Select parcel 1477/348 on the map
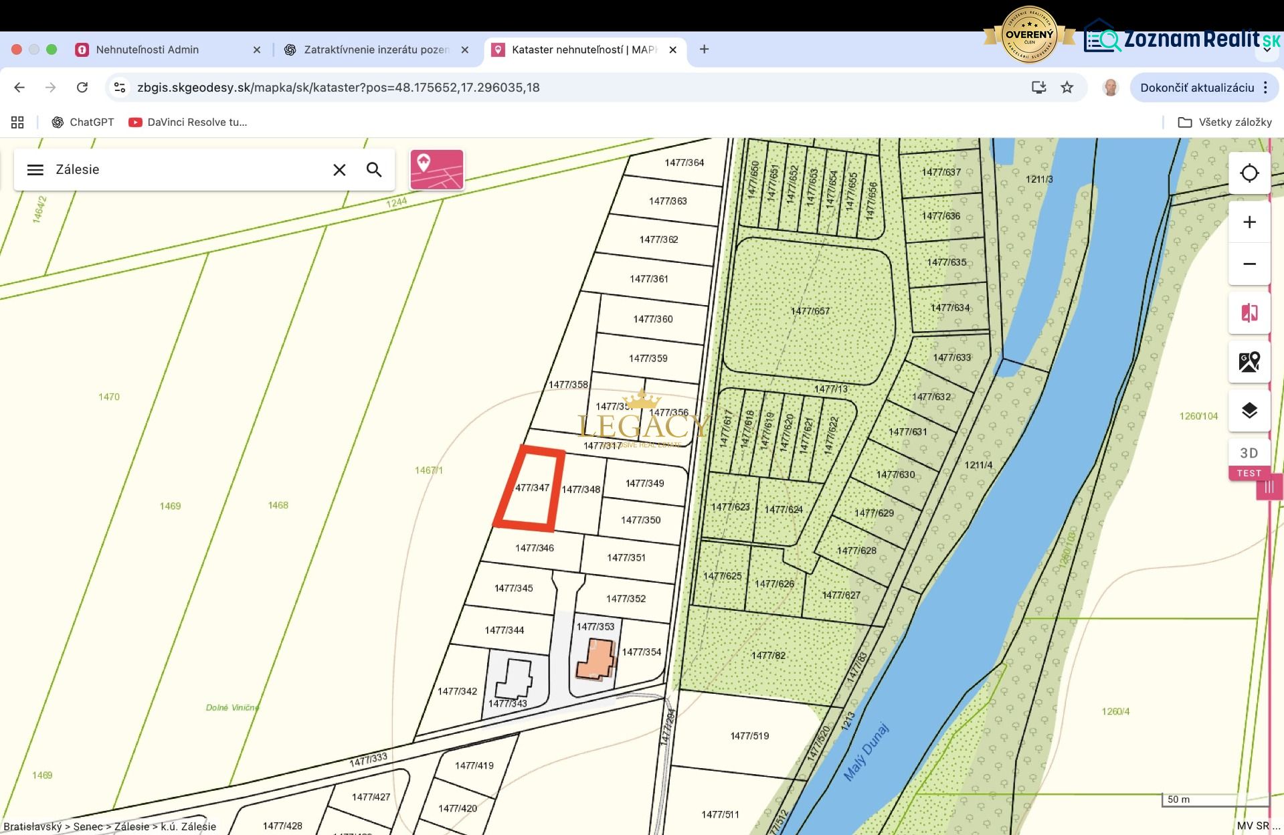 [x=581, y=489]
